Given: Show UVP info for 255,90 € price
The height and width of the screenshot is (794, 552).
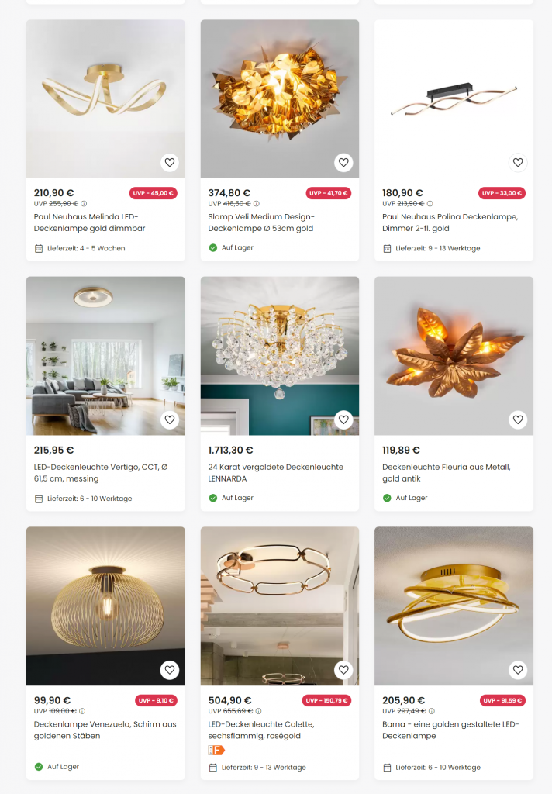Looking at the screenshot, I should [84, 204].
